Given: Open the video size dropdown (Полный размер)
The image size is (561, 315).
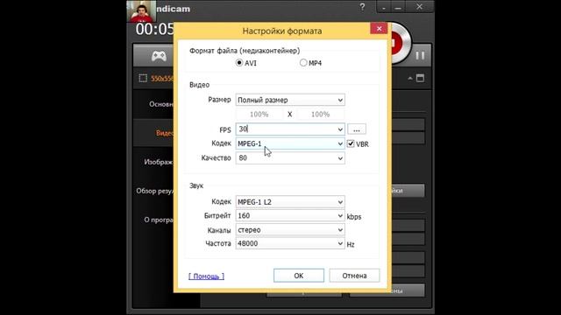Looking at the screenshot, I should [290, 100].
